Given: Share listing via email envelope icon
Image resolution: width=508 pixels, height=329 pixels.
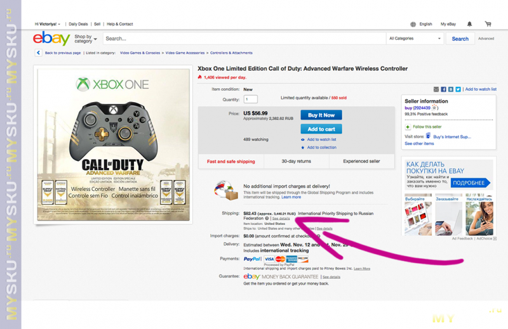Looking at the screenshot, I should click(436, 89).
